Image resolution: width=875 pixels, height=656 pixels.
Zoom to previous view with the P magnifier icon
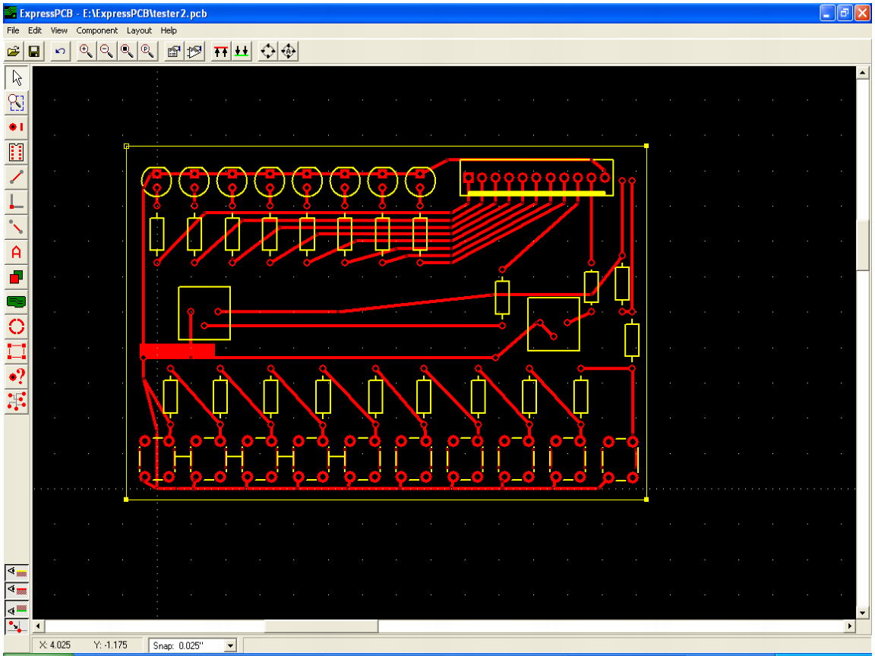pyautogui.click(x=147, y=52)
